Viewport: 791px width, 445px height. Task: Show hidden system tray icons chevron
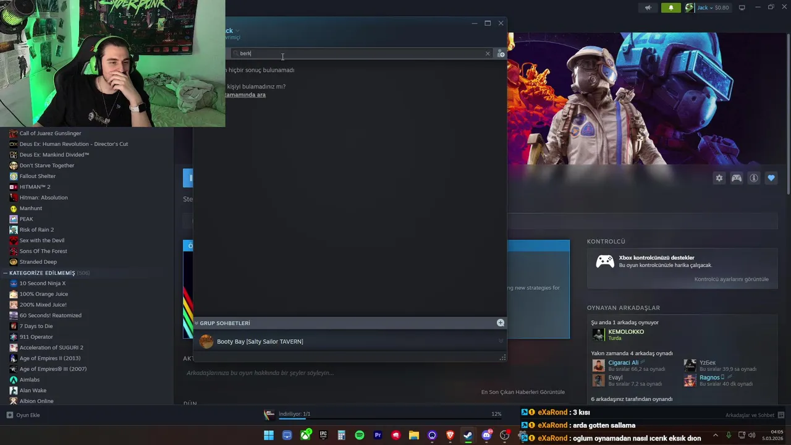(716, 435)
